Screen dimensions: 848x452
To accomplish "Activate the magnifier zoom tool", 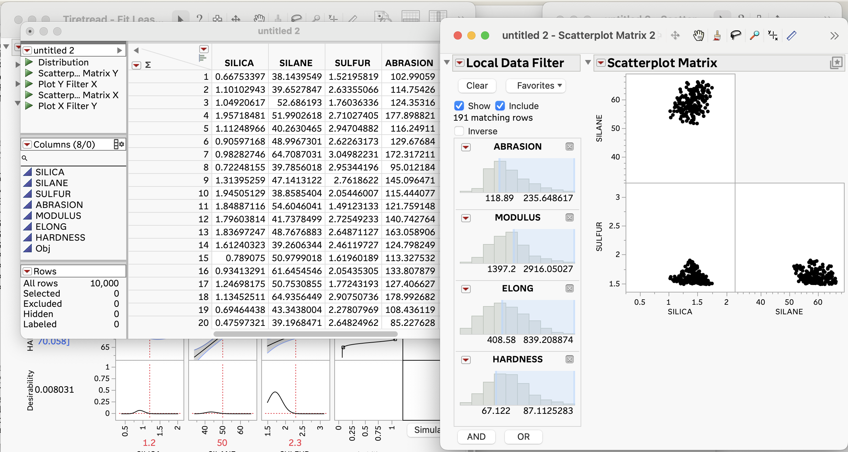I will [754, 35].
